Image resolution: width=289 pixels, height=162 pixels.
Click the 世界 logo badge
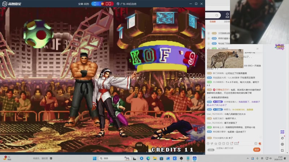tap(280, 47)
